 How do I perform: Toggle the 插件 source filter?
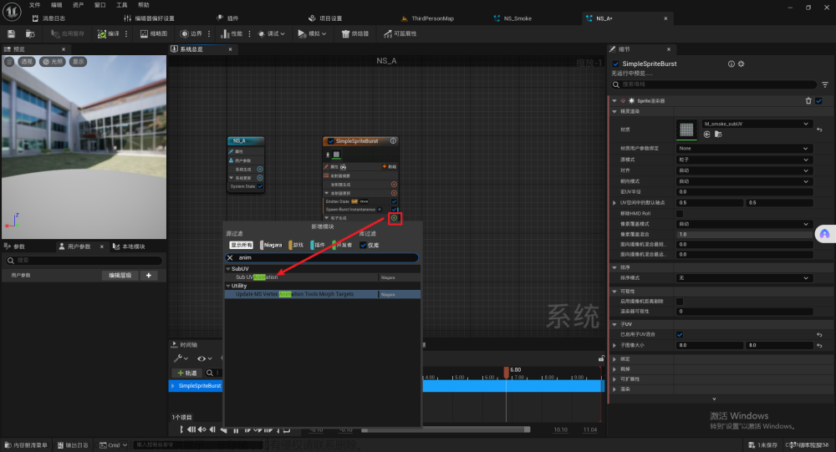click(318, 245)
